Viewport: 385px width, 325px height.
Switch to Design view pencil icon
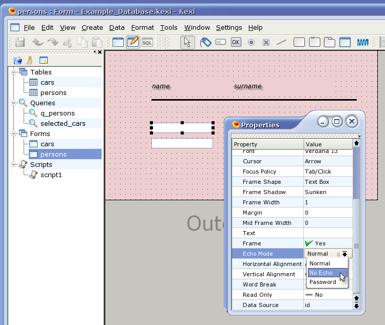[x=133, y=43]
